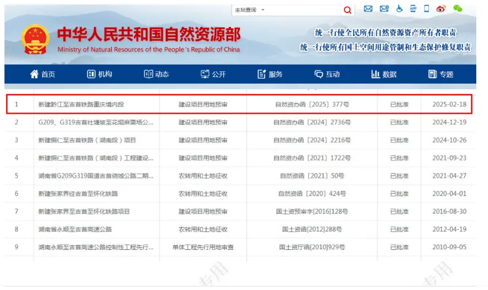This screenshot has height=290, width=488.
Task: Go to 首页 in the navigation bar
Action: click(42, 74)
